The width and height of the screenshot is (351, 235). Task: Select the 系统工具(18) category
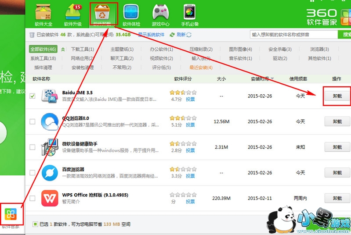(x=43, y=58)
